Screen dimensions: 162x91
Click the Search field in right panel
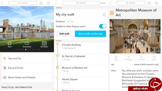pos(131,3)
